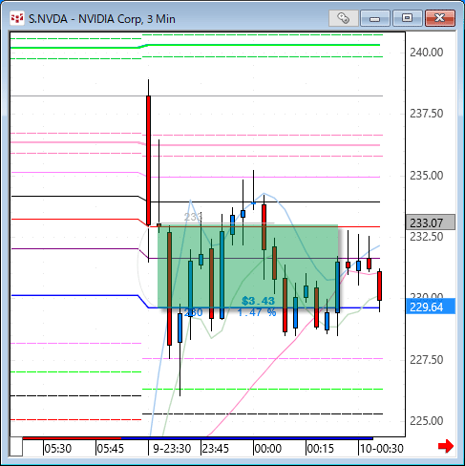Click the chart link chain icon button
465x466 pixels.
pyautogui.click(x=343, y=18)
